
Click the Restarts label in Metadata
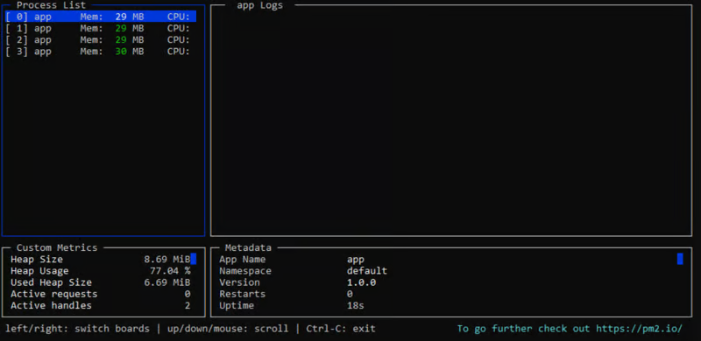[243, 294]
